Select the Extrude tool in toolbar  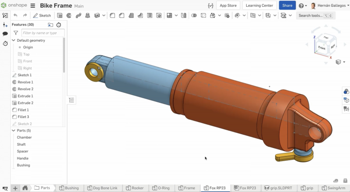60,15
